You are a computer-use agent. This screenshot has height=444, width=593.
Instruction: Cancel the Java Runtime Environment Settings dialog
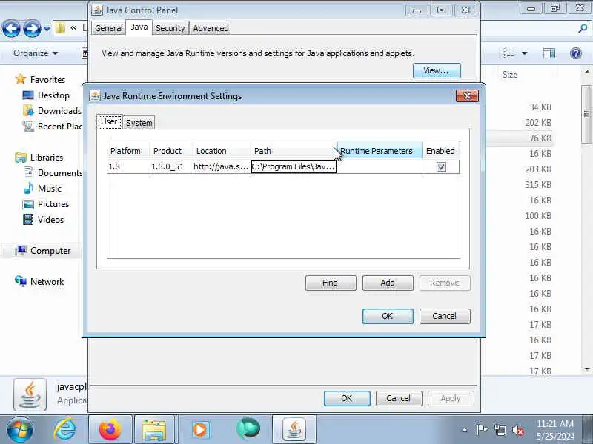click(445, 316)
